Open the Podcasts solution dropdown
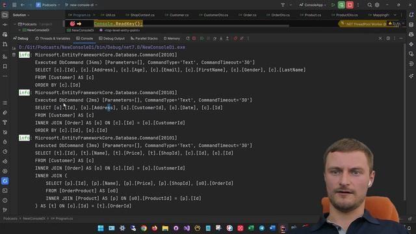This screenshot has height=234, width=416. pos(48,5)
